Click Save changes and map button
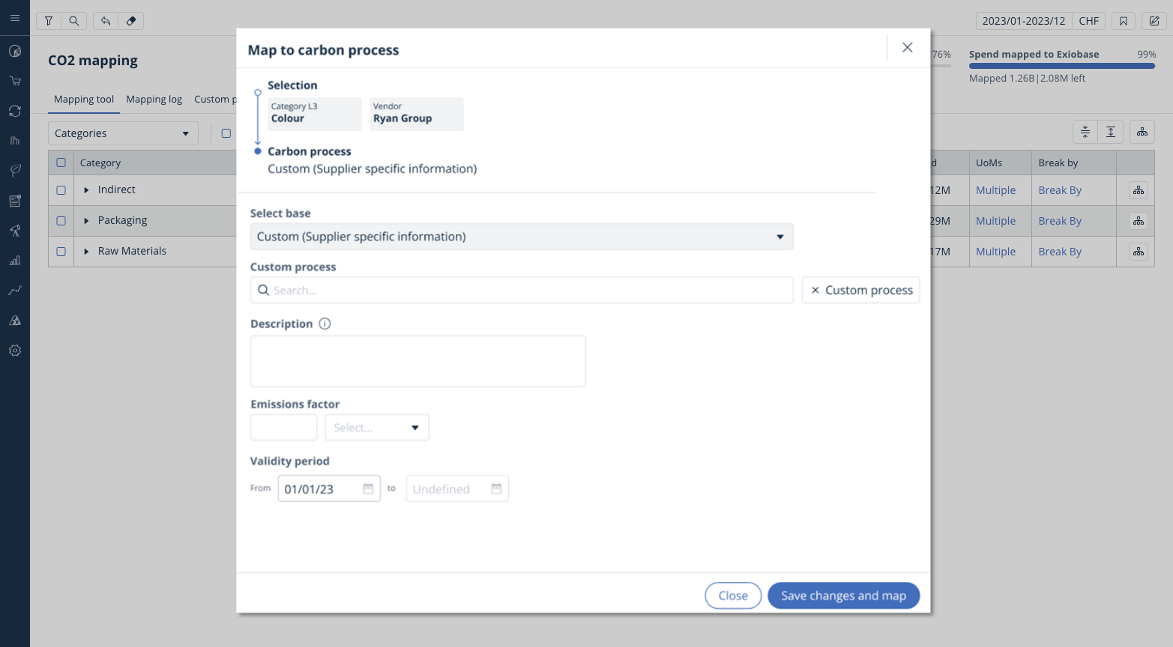The height and width of the screenshot is (647, 1173). pyautogui.click(x=843, y=596)
